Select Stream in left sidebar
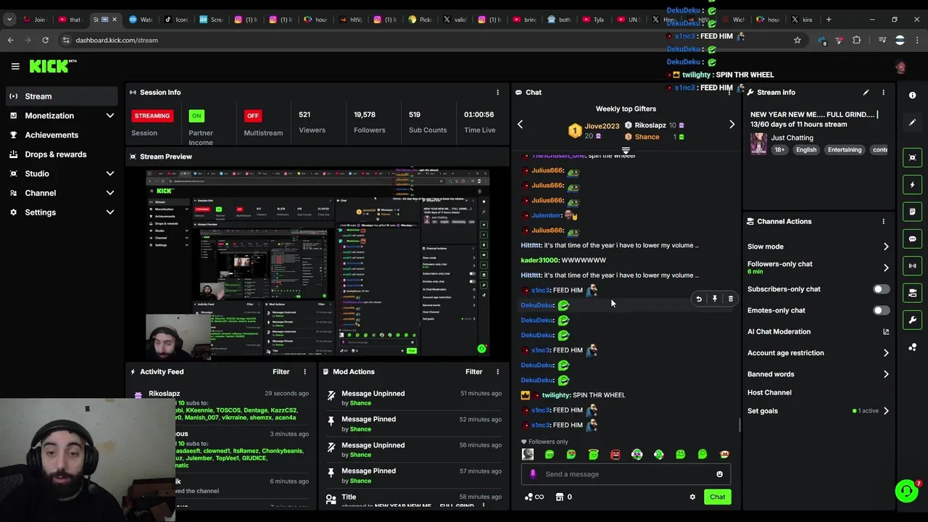This screenshot has width=928, height=522. click(x=61, y=96)
